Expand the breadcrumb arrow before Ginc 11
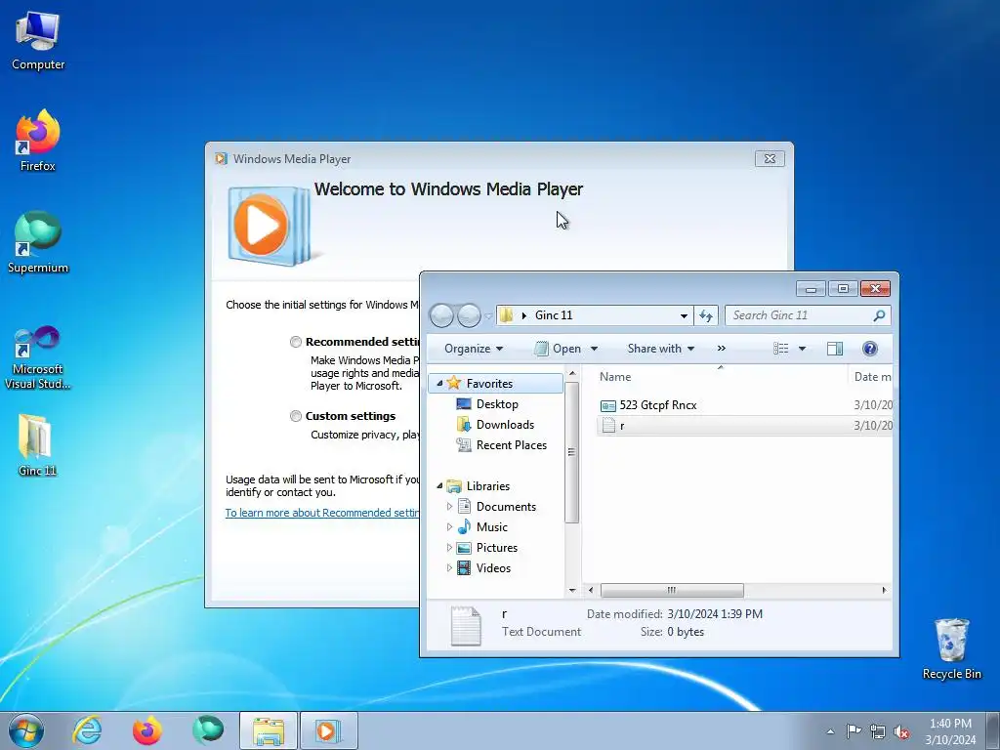Image resolution: width=1000 pixels, height=750 pixels. pyautogui.click(x=524, y=315)
